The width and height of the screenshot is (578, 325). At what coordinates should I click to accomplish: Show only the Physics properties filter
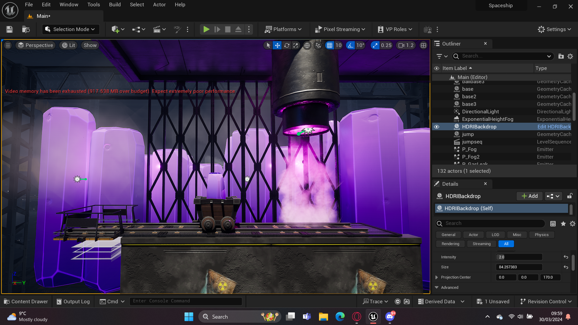(541, 235)
